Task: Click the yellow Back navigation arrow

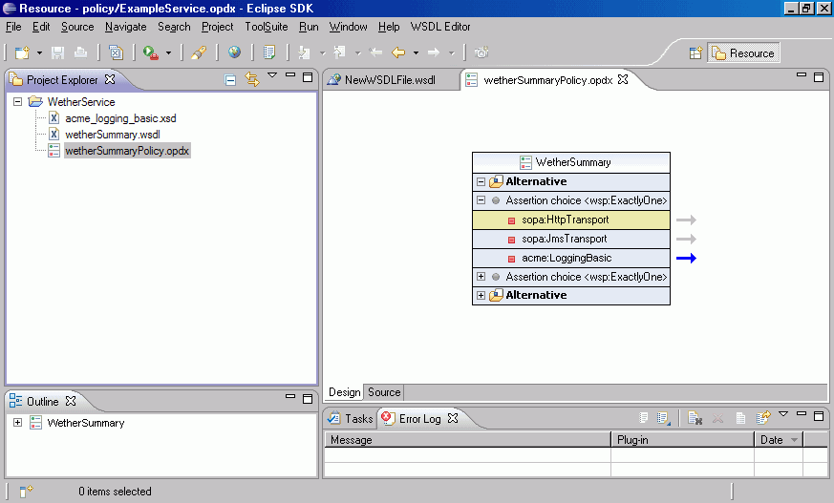Action: coord(398,52)
